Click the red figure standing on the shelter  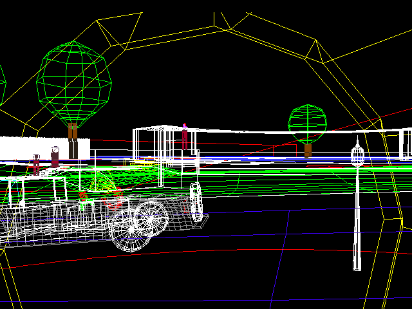[185, 138]
